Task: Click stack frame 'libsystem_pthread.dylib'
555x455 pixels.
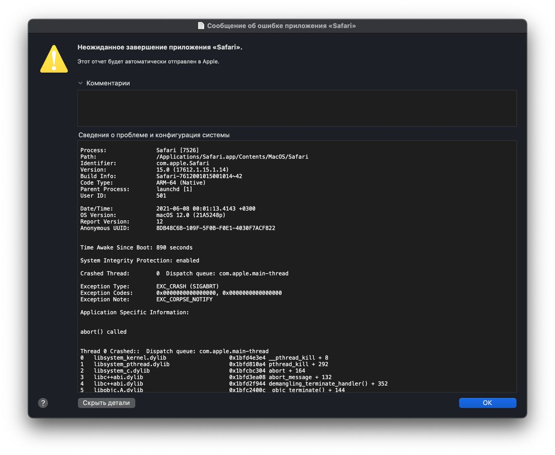Action: tap(132, 365)
